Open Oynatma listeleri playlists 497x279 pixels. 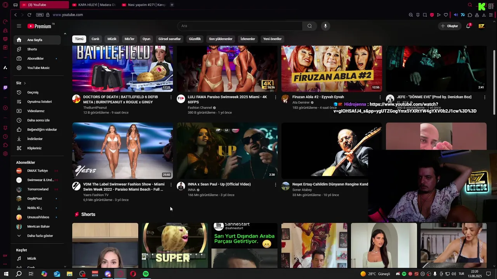click(37, 102)
